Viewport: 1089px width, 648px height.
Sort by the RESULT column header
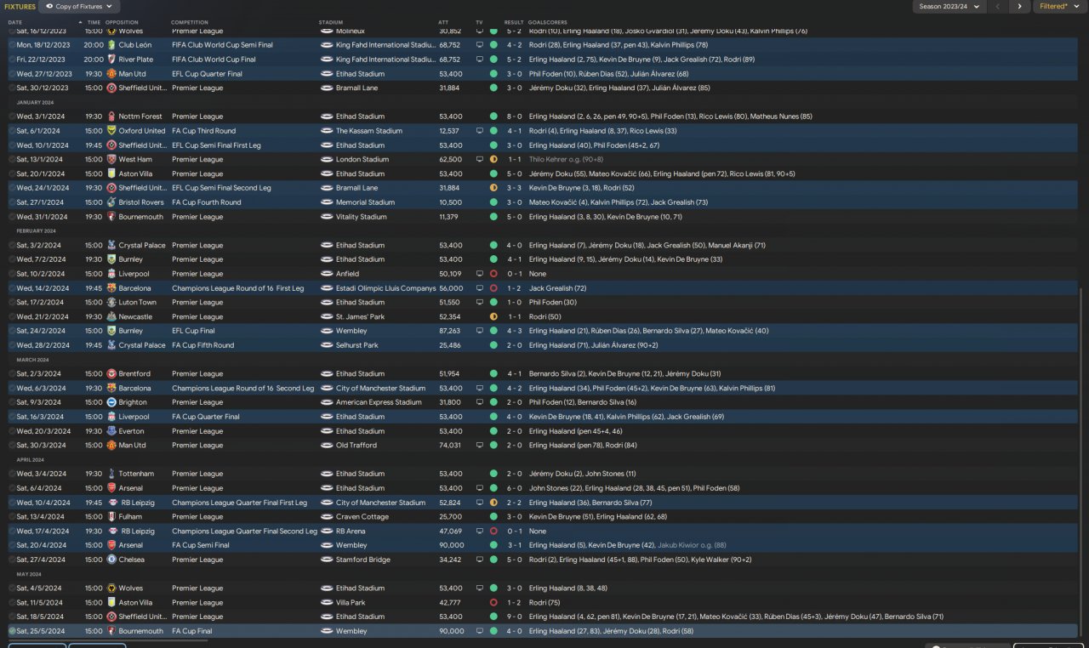(x=514, y=22)
